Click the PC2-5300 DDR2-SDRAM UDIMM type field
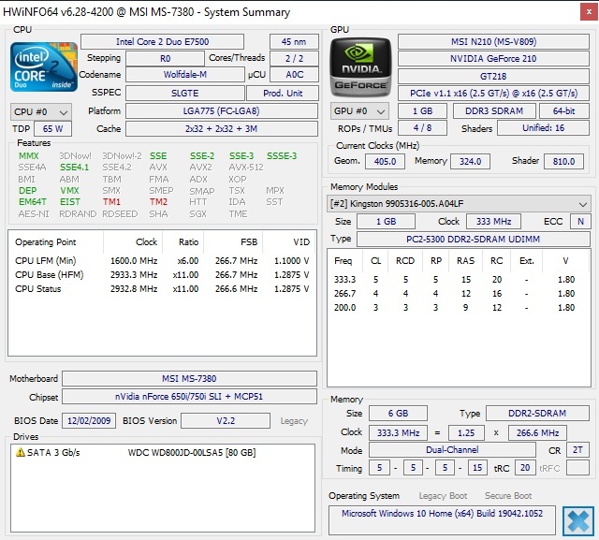The width and height of the screenshot is (599, 540). 474,239
